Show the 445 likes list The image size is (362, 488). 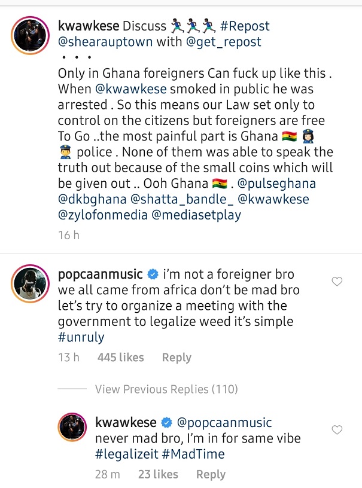pyautogui.click(x=121, y=358)
